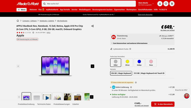This screenshot has height=108, width=191.
Task: Select first thumbnail with purple laptop screen
Action: point(26,97)
